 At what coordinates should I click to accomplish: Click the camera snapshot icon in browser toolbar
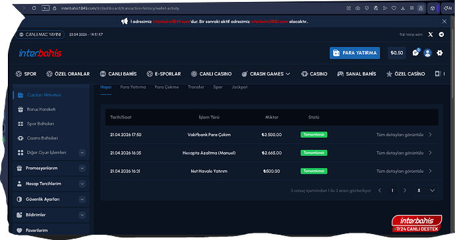click(x=358, y=8)
